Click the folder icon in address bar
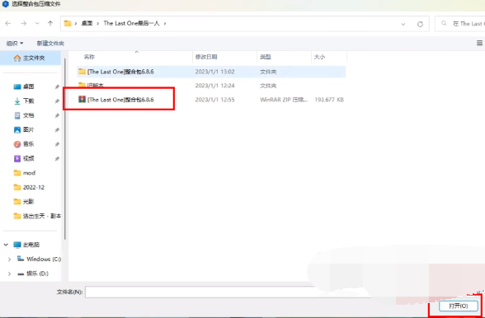The height and width of the screenshot is (318, 485). pyautogui.click(x=68, y=24)
